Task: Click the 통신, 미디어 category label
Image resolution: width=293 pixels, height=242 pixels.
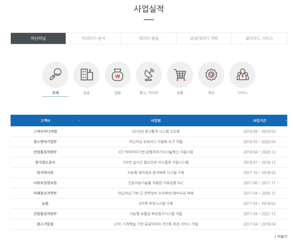Action: click(x=149, y=93)
